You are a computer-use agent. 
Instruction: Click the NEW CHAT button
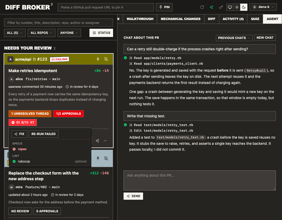click(265, 38)
